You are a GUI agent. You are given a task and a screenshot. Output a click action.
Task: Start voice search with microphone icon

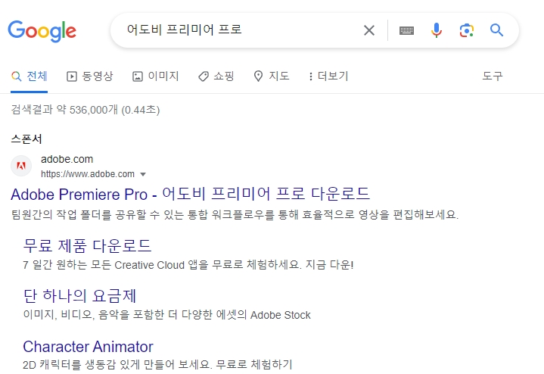coord(437,30)
